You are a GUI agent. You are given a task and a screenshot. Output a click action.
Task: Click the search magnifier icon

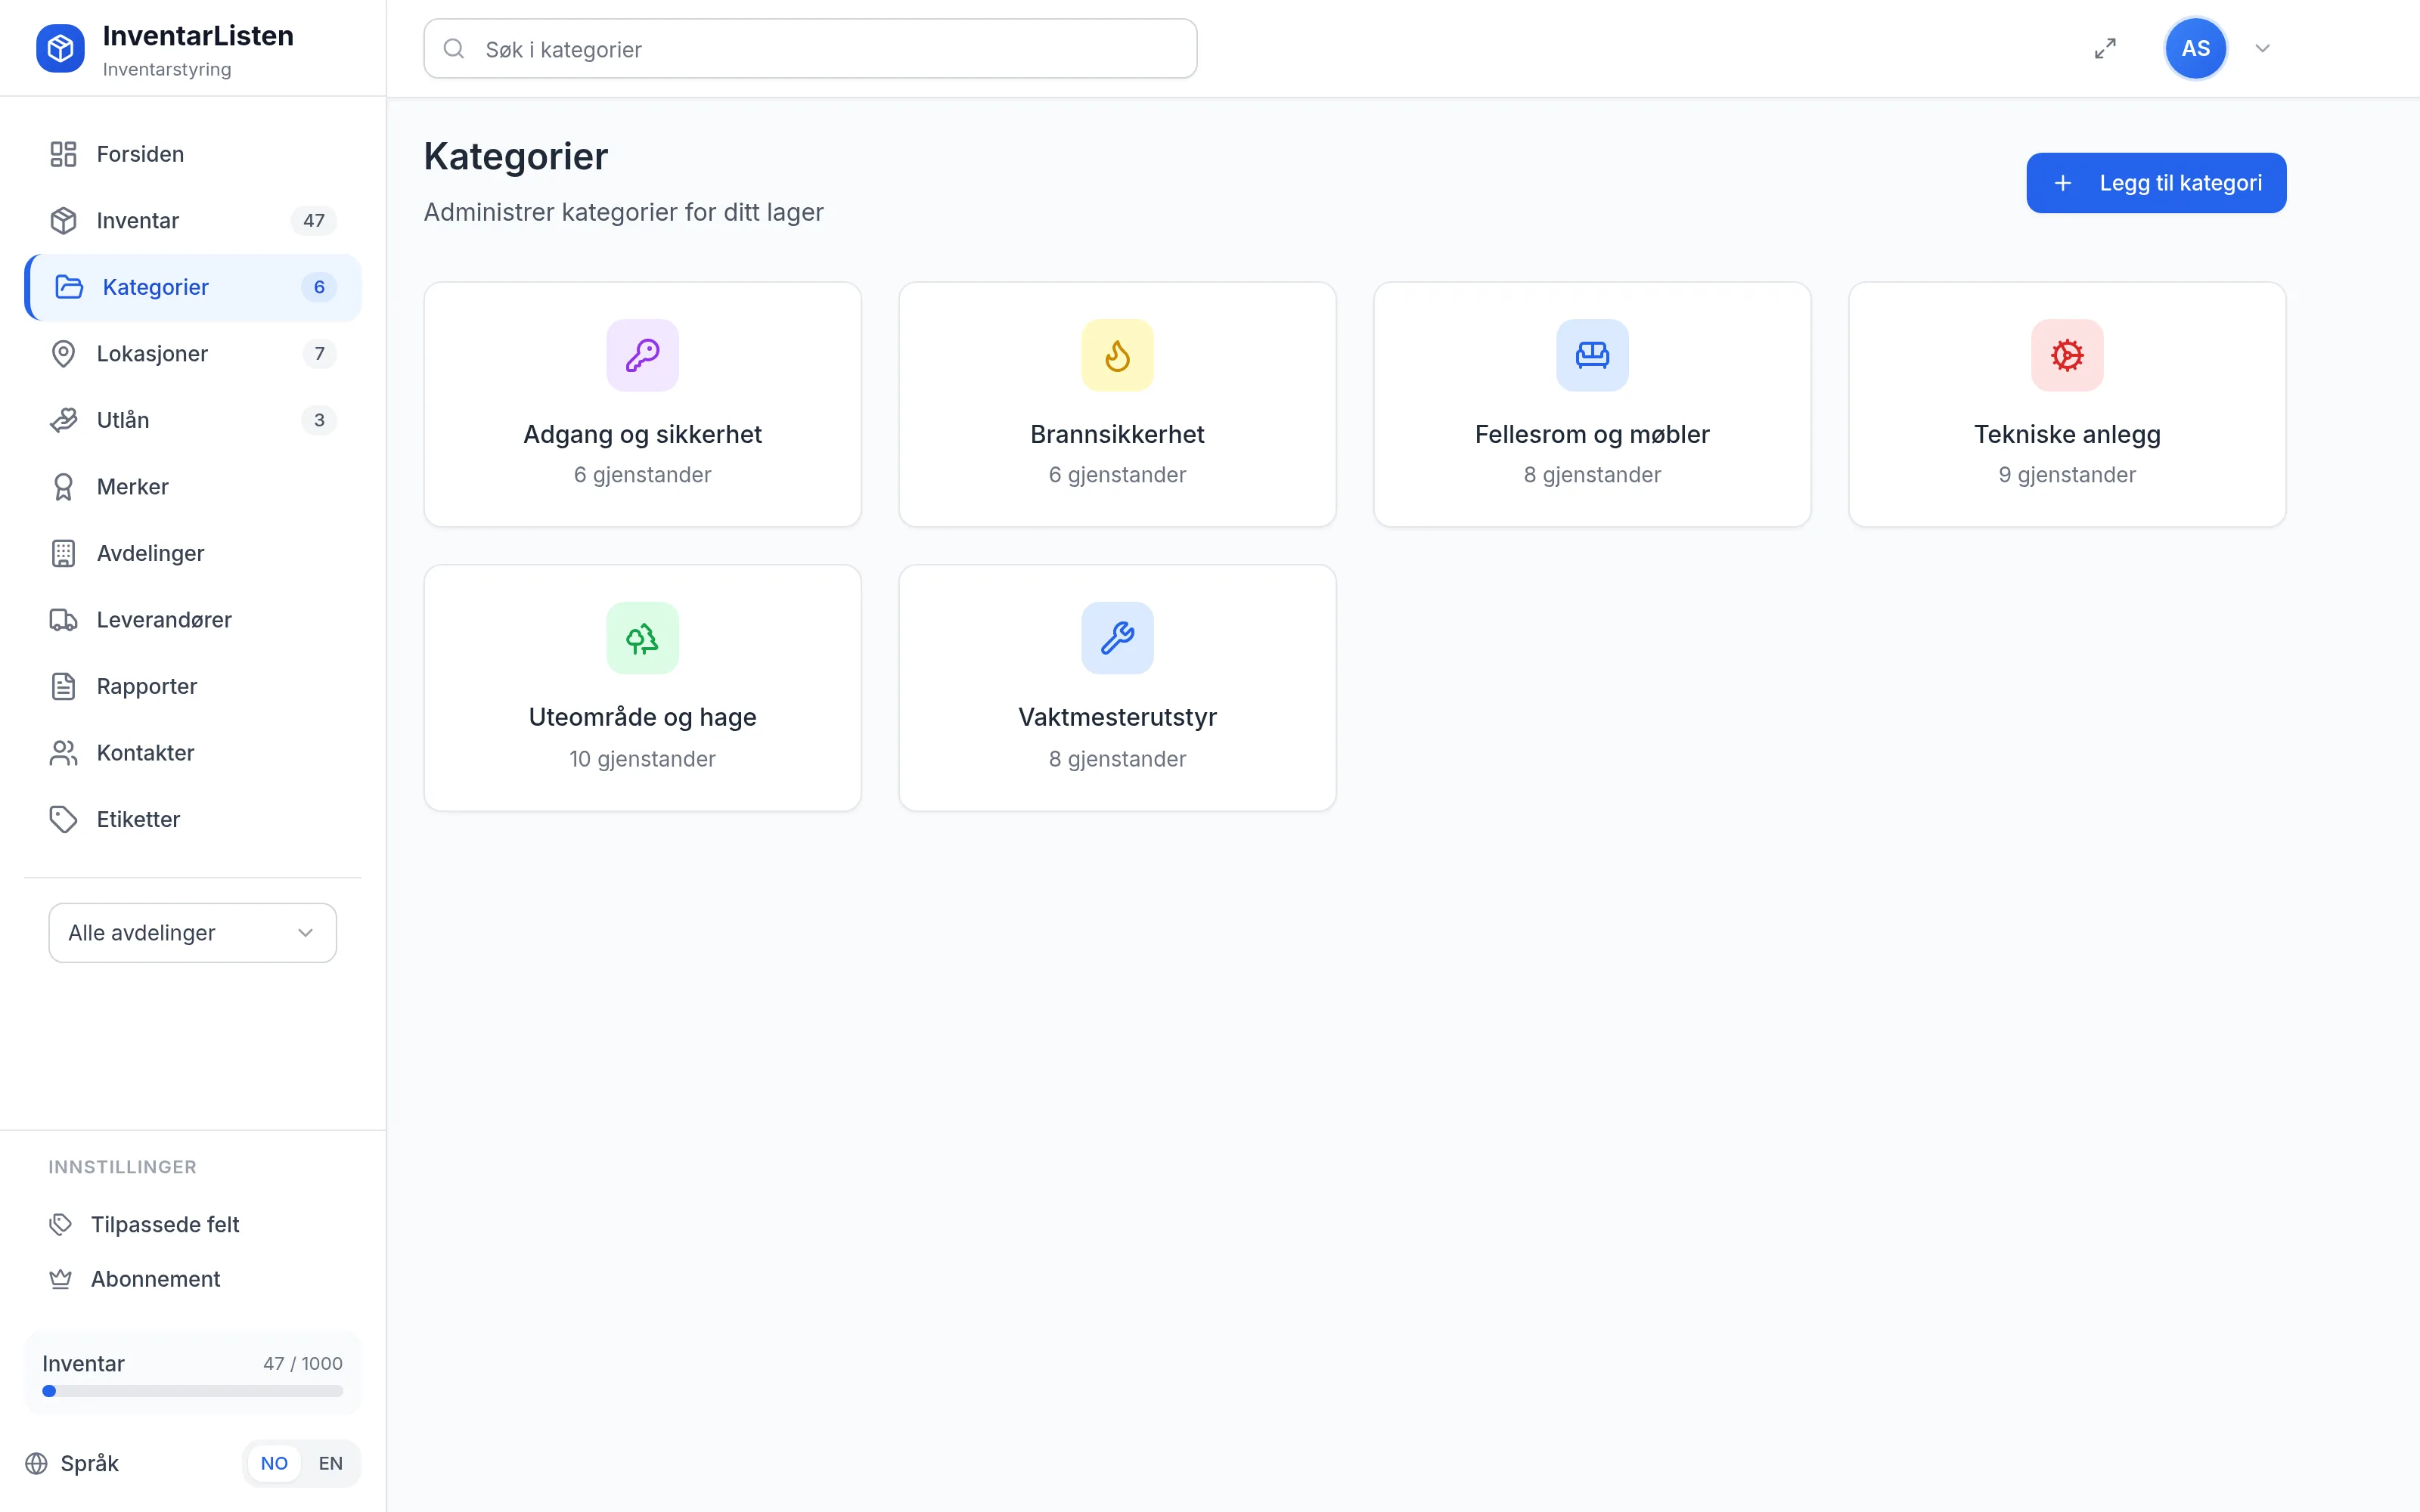coord(454,48)
